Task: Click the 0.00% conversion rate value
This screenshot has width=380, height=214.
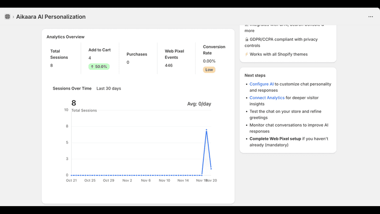Action: [209, 61]
